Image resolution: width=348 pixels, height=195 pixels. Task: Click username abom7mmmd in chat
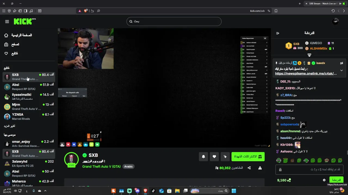[290, 131]
